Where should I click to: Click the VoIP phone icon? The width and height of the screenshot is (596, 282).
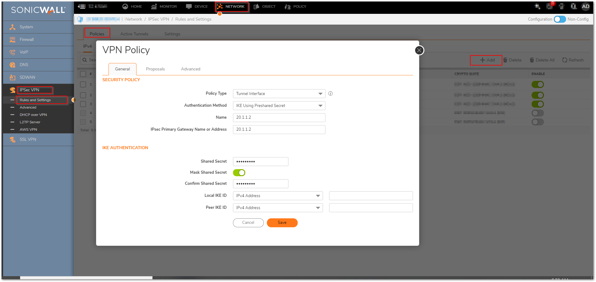tap(12, 52)
